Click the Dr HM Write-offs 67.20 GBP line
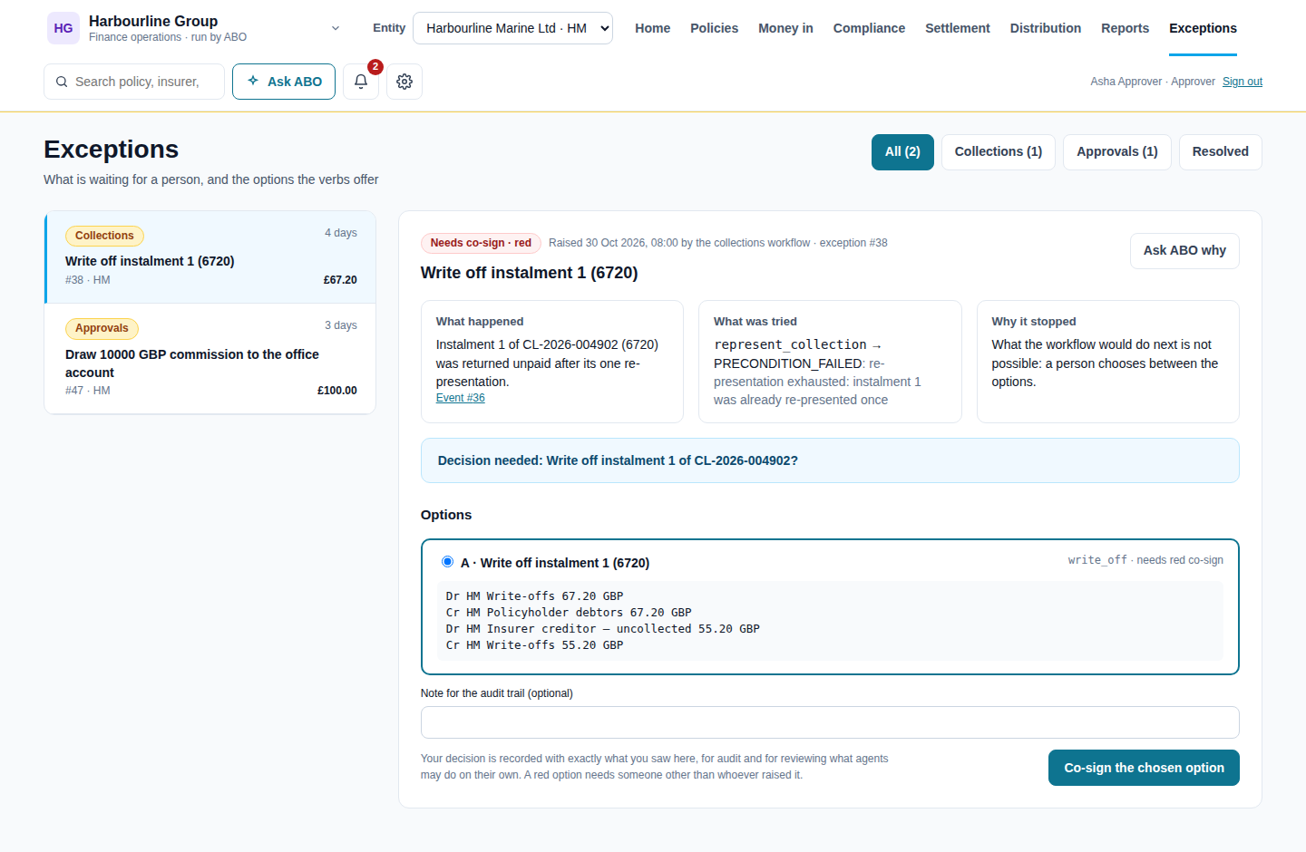This screenshot has height=852, width=1306. coord(534,596)
